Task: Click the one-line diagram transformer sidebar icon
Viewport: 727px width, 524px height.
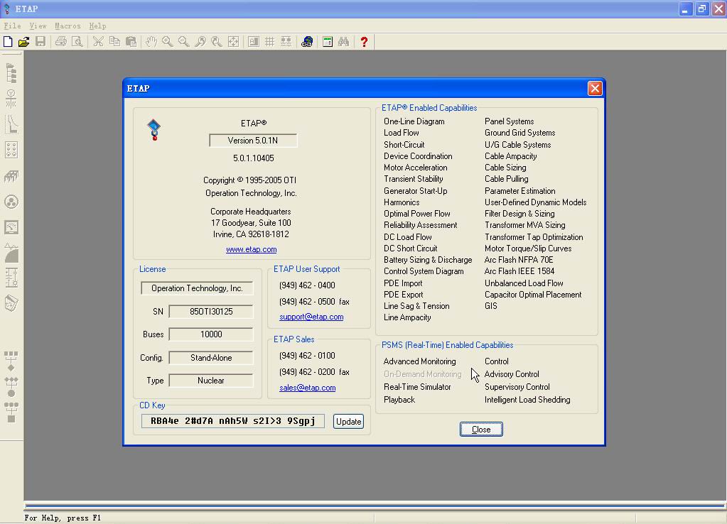Action: click(11, 99)
